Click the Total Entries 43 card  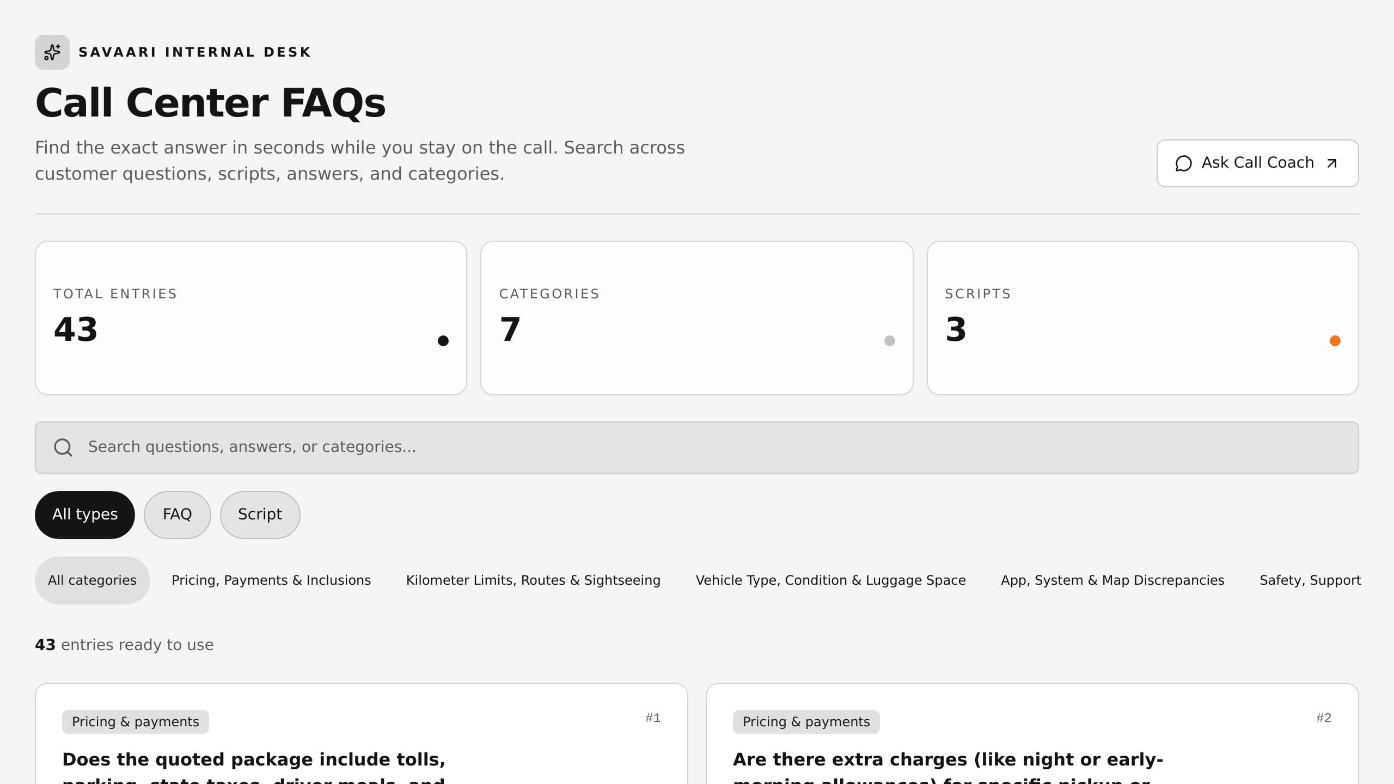point(251,318)
